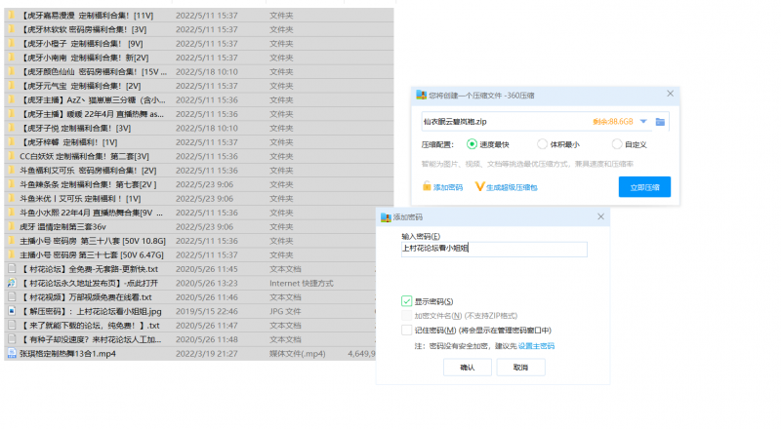
Task: Open the archive path dropdown arrow
Action: click(644, 121)
